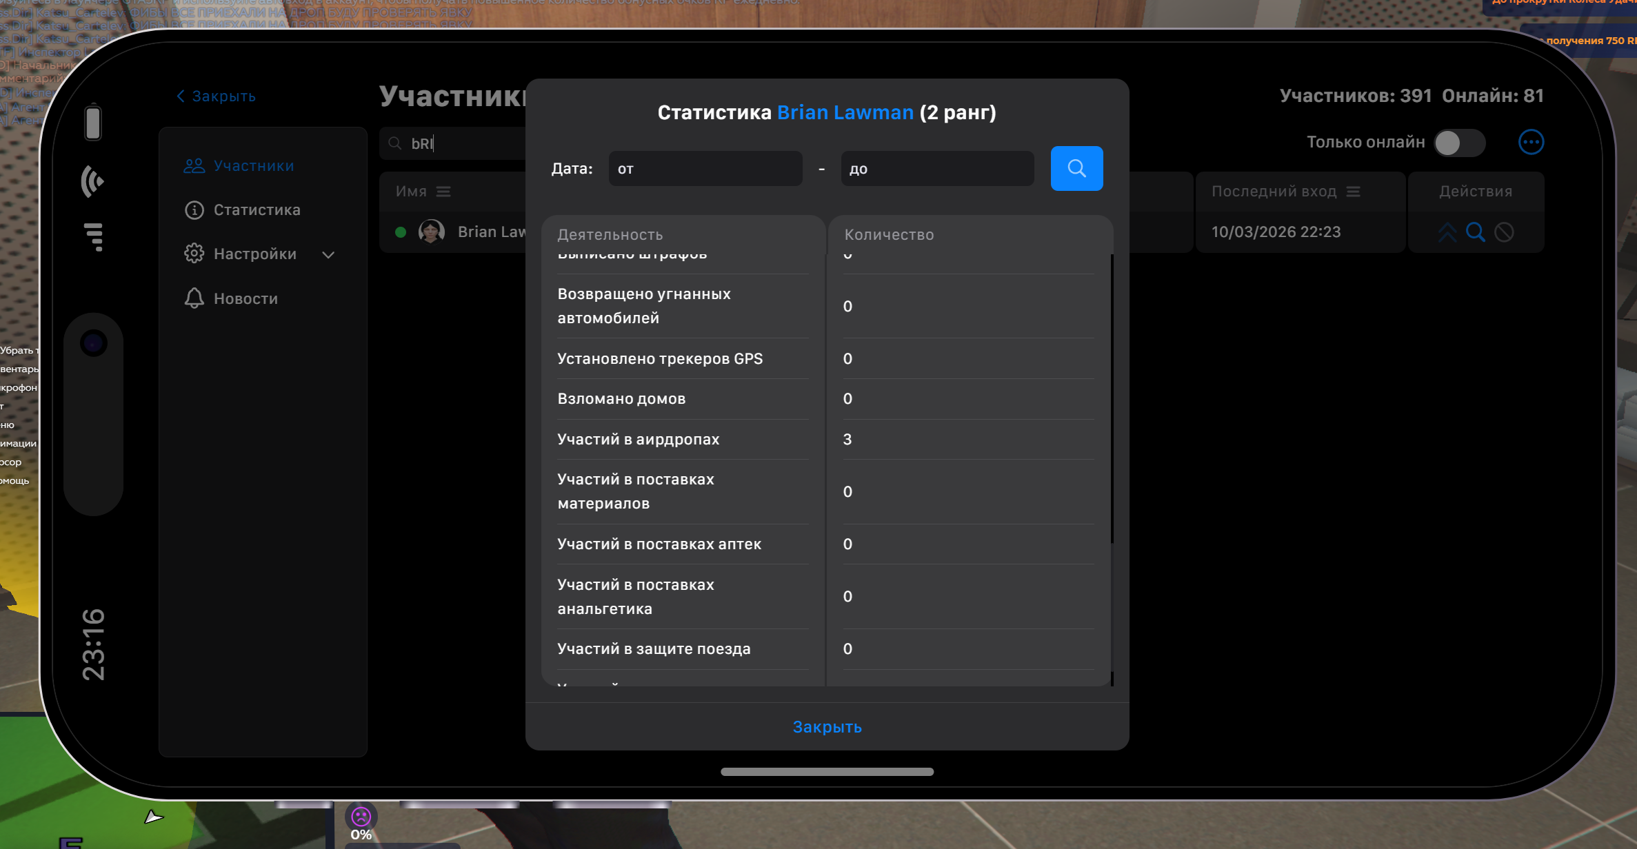The width and height of the screenshot is (1637, 849).
Task: Click the Настройки gear icon
Action: tap(194, 254)
